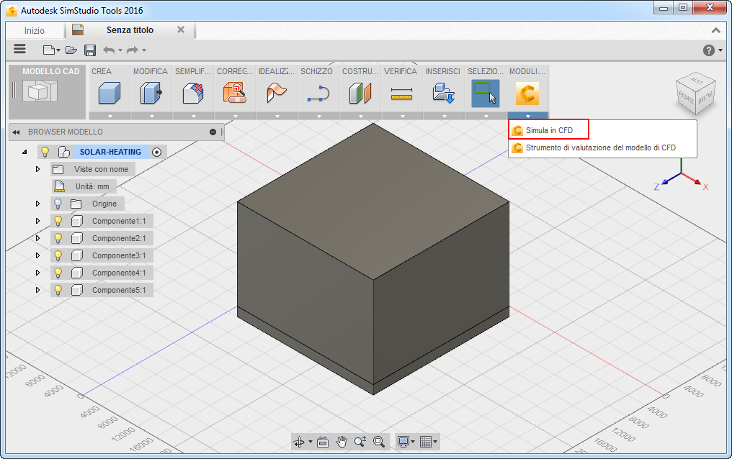Open the CREA dropdown arrow
Viewport: 732px width, 459px height.
pos(110,116)
